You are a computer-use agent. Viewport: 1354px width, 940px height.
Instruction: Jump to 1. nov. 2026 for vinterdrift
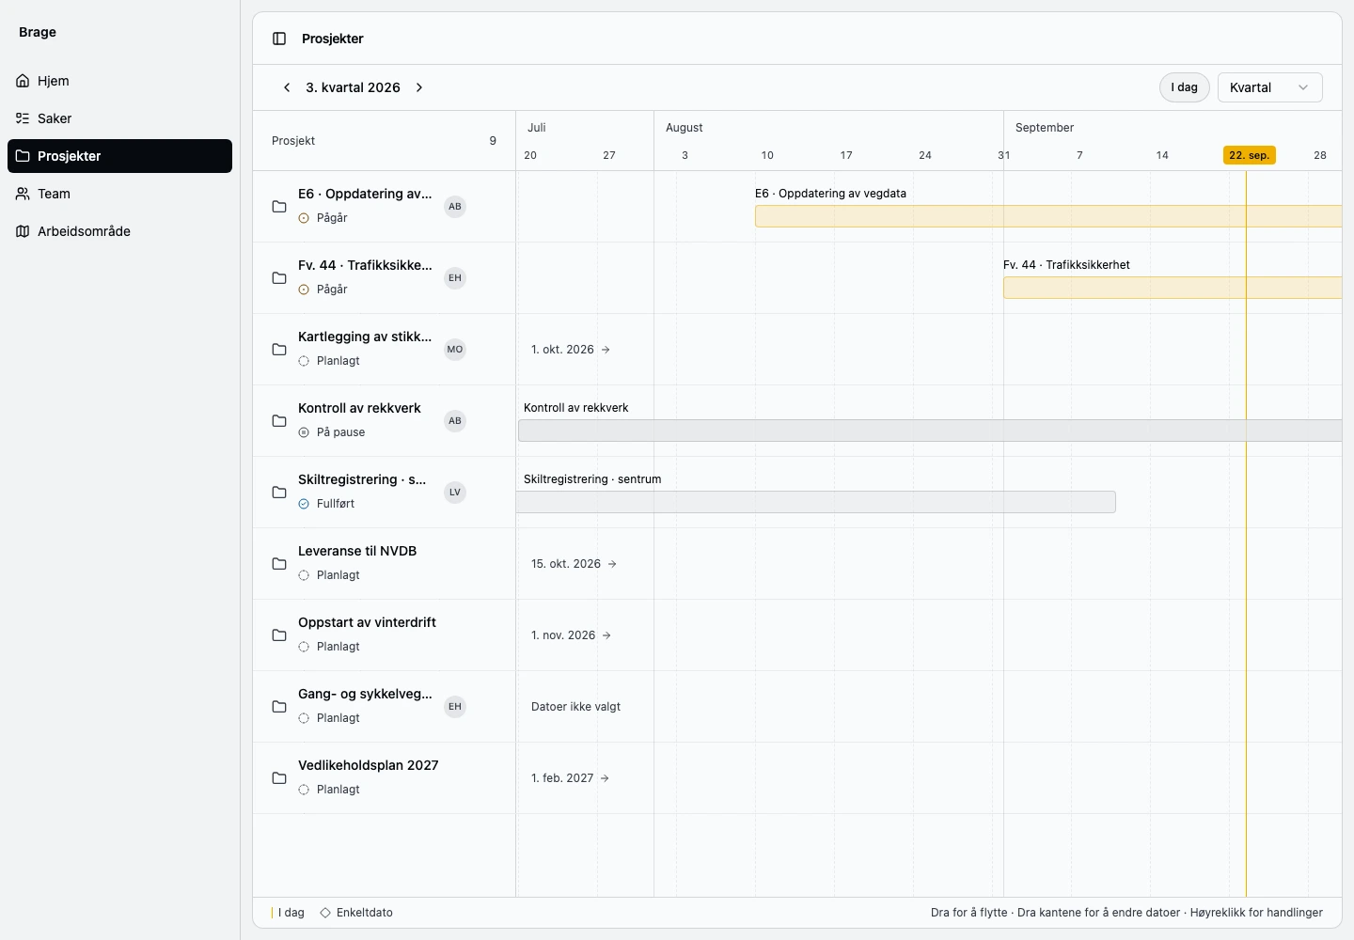[572, 635]
